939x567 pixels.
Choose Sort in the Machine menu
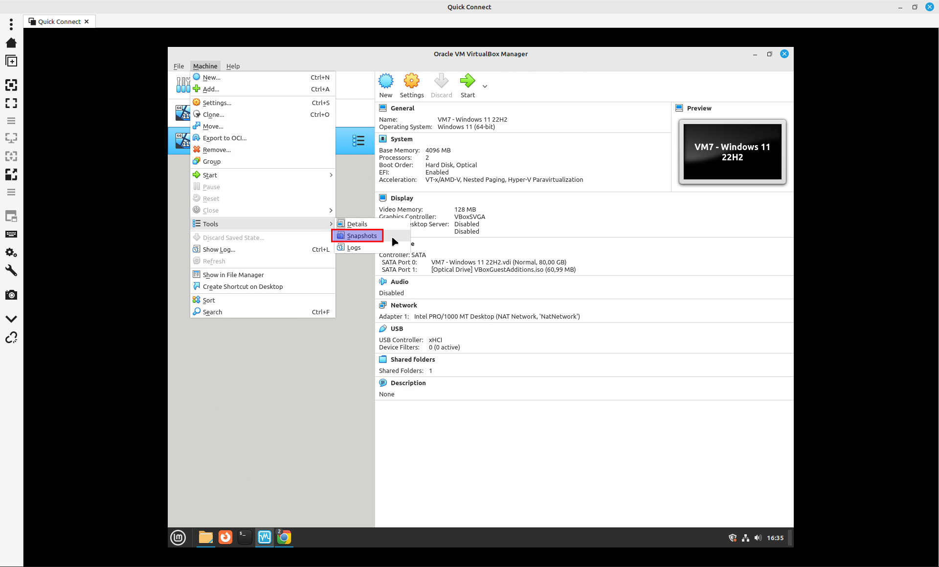pos(263,300)
